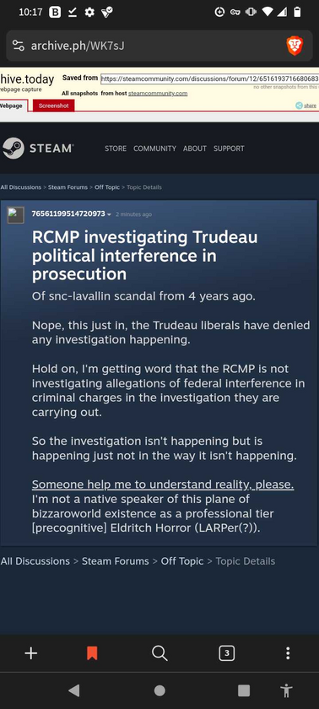Screen dimensions: 319x709
Task: Tap the accessibility shortcut icon
Action: [286, 690]
